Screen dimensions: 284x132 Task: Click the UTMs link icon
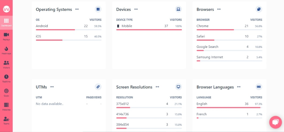pyautogui.click(x=98, y=87)
